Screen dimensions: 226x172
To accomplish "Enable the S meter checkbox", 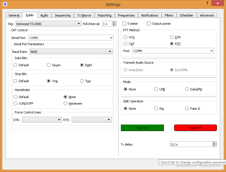I will pyautogui.click(x=124, y=24).
